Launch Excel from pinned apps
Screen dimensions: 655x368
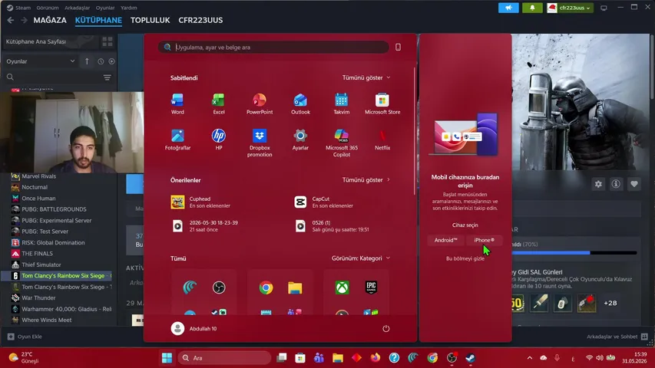[219, 103]
